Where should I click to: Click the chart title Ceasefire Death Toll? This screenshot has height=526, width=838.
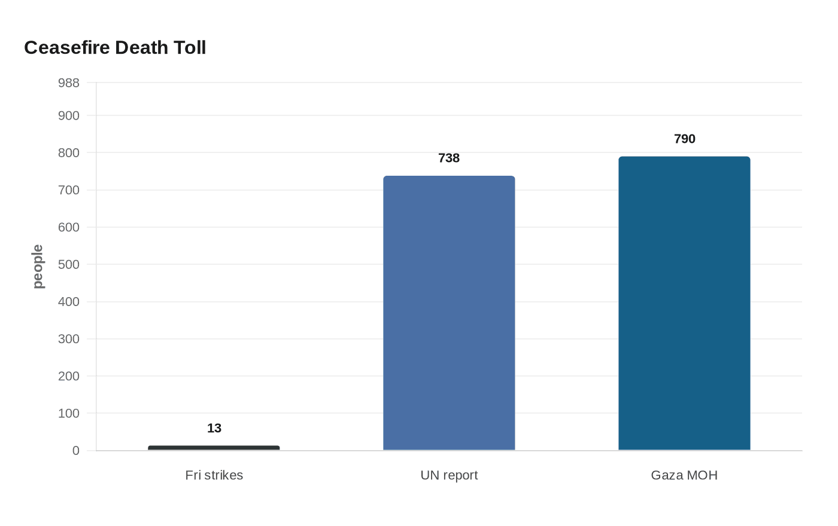pos(115,48)
